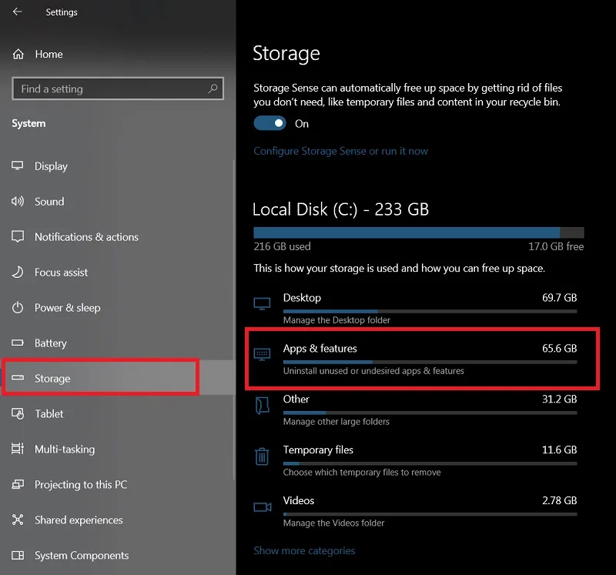Click the Desktop category monitor icon
Viewport: 616px width, 575px height.
(262, 303)
